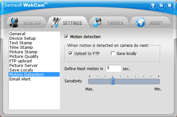Disable the Motion detection checkbox
The height and width of the screenshot is (117, 177).
point(66,37)
